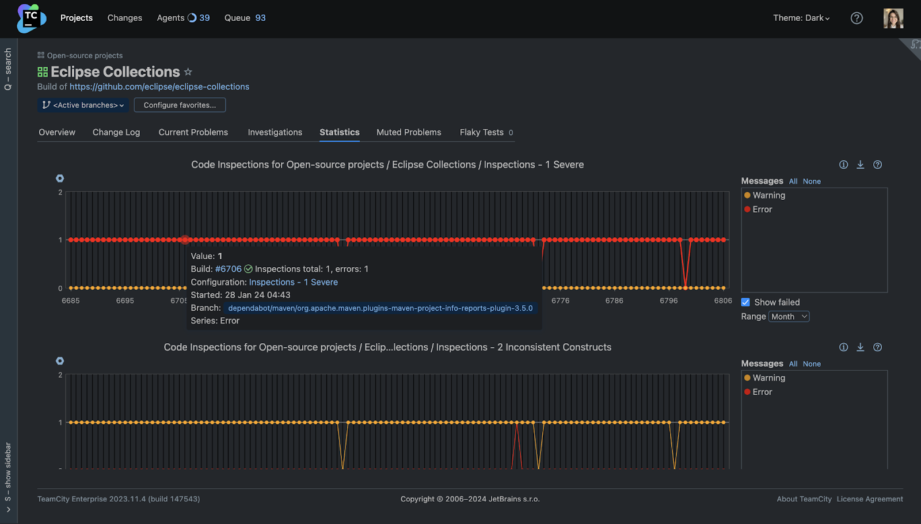The height and width of the screenshot is (524, 921).
Task: Open settings gear of the Inconsistent Constructs chart
Action: (x=60, y=361)
